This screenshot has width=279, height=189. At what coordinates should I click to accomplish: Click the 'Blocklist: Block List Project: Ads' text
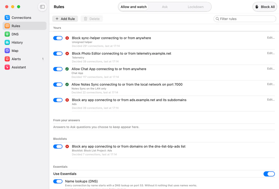(x=92, y=151)
